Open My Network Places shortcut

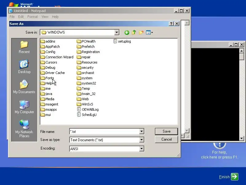pyautogui.click(x=24, y=129)
